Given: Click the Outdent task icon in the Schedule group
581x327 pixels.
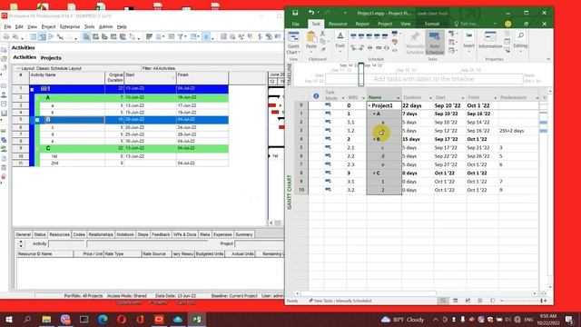Looking at the screenshot, I should point(353,47).
